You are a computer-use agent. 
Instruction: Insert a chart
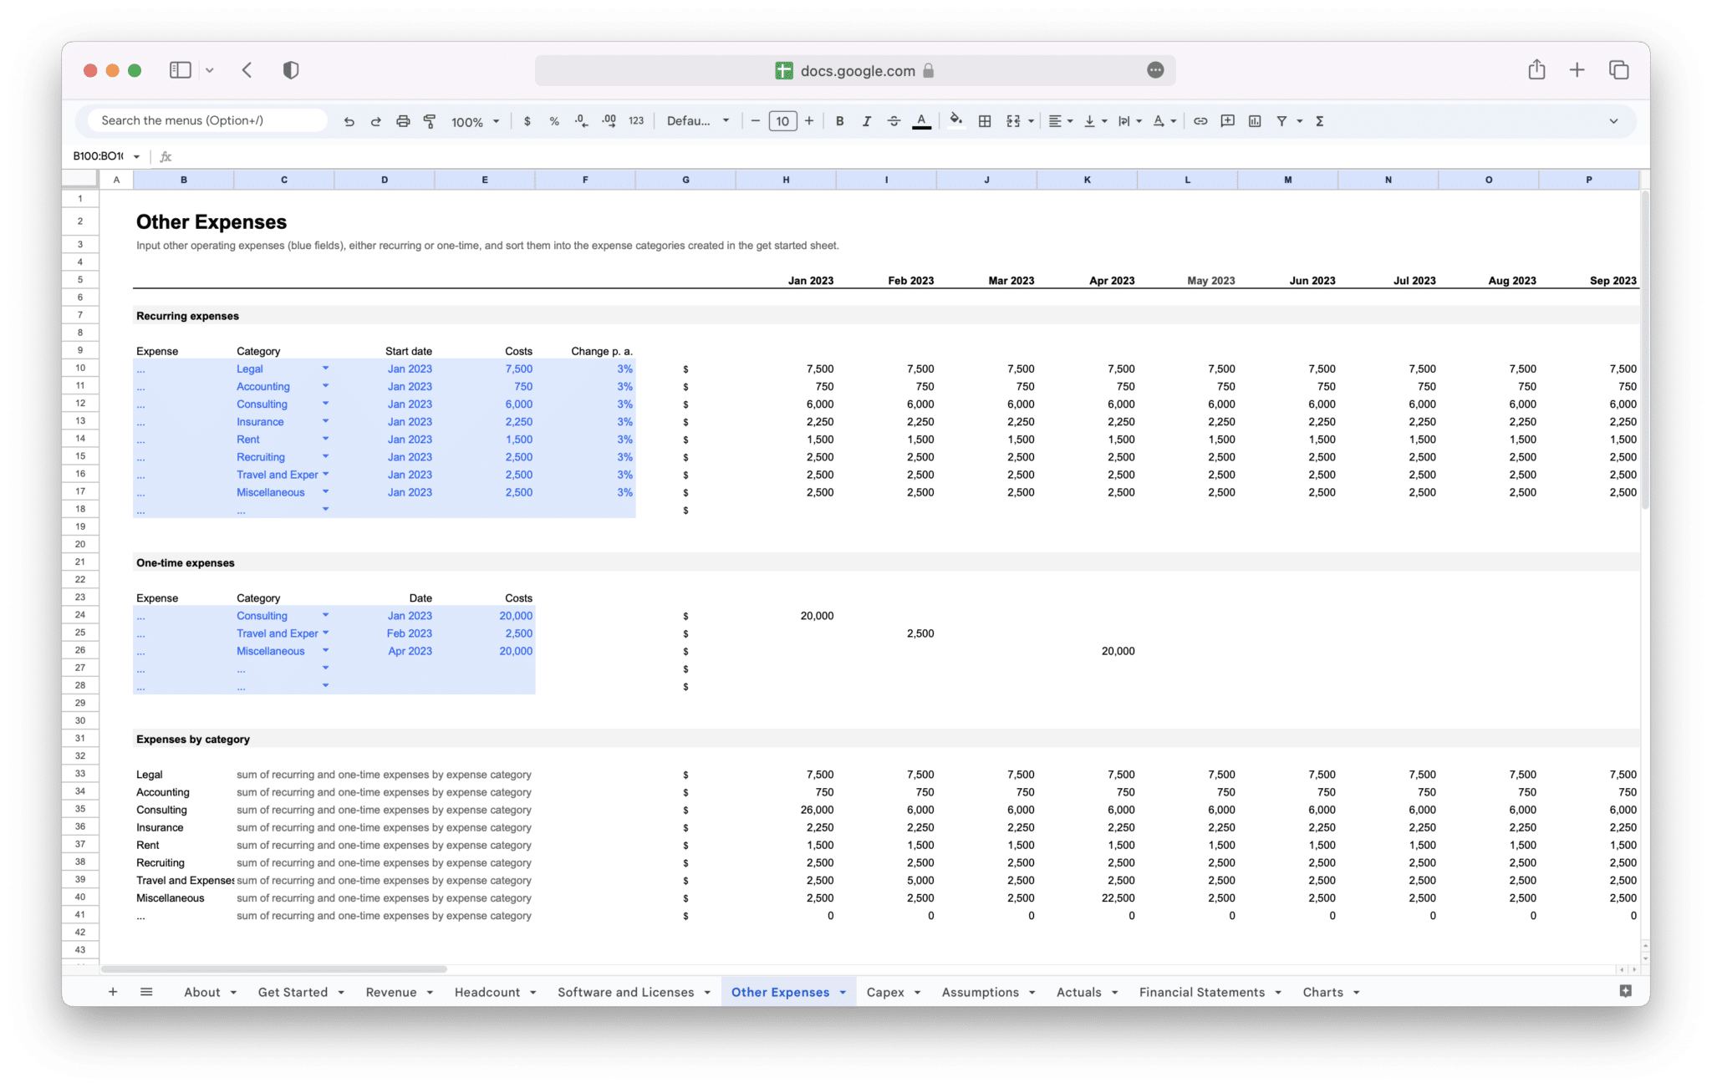[x=1255, y=121]
